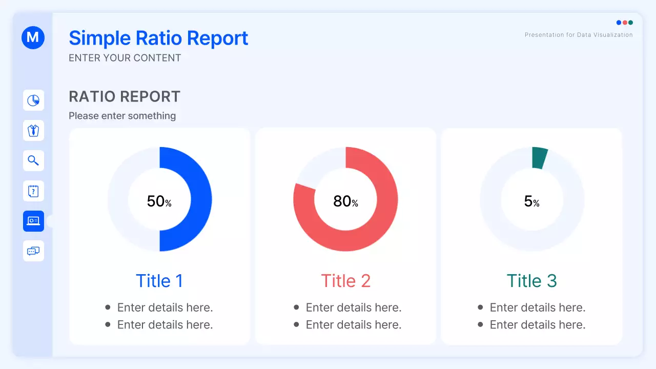Click the ENTER YOUR CONTENT subtitle
Viewport: 656px width, 369px height.
coord(125,58)
